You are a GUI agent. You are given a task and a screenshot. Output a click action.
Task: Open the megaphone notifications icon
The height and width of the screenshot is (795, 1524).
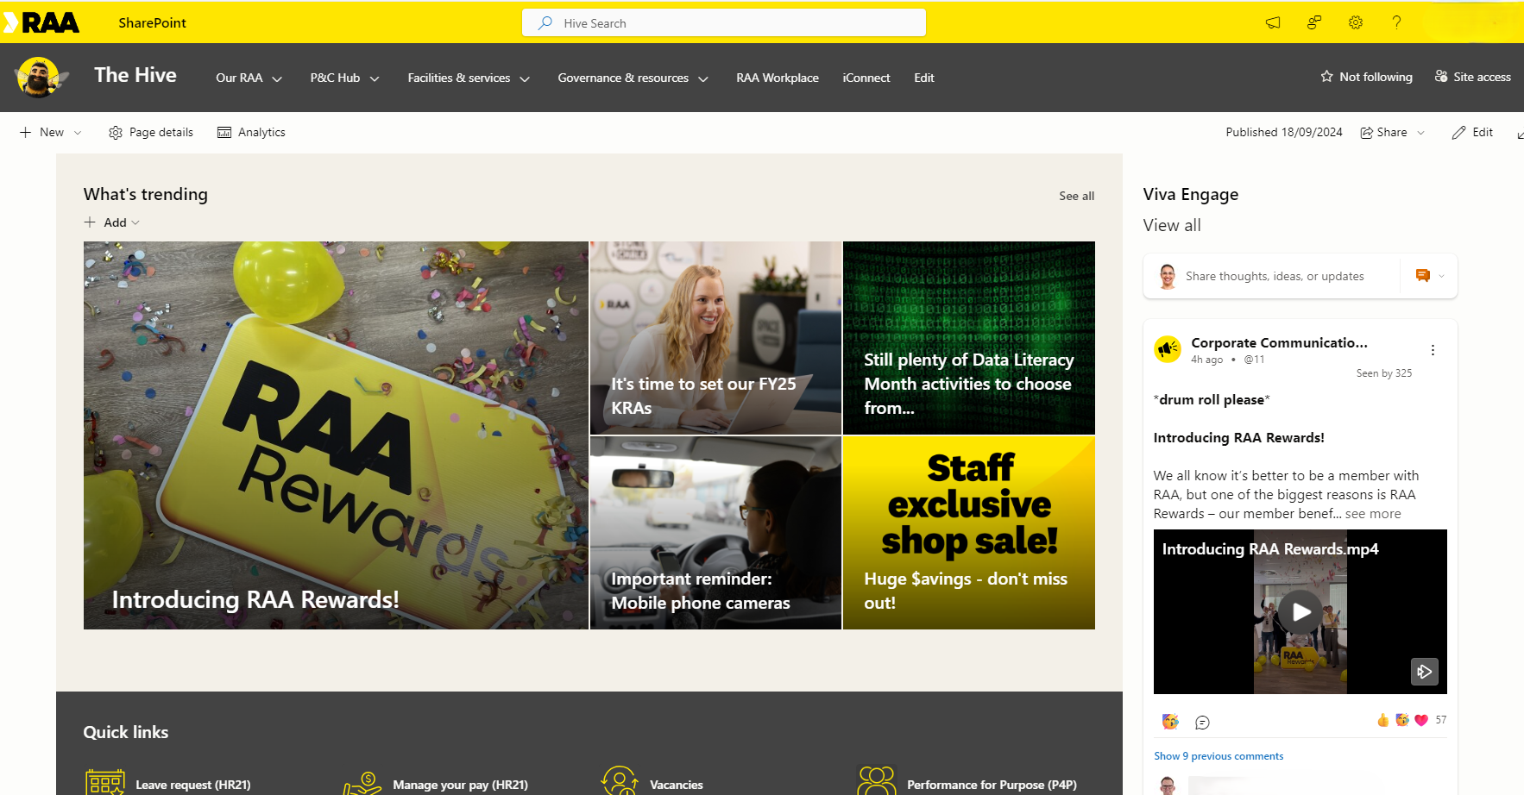[1273, 23]
